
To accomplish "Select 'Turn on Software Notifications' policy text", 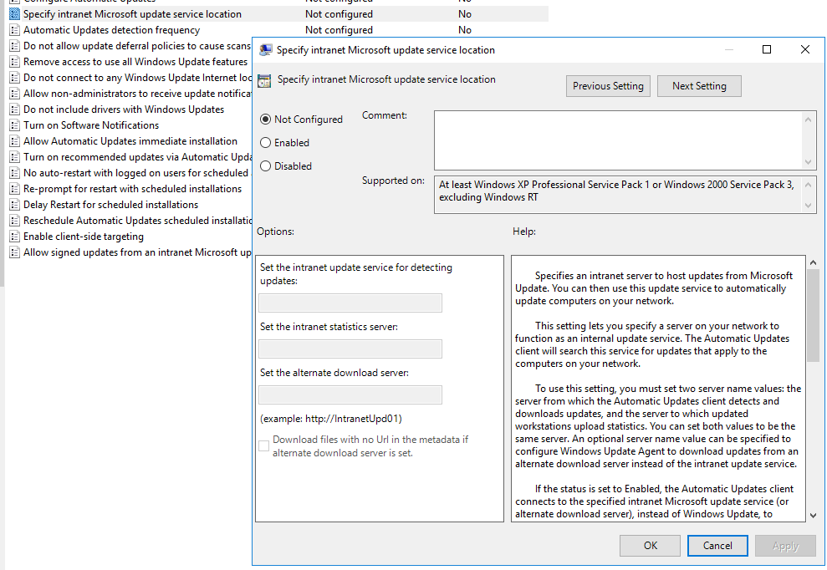I will click(91, 125).
